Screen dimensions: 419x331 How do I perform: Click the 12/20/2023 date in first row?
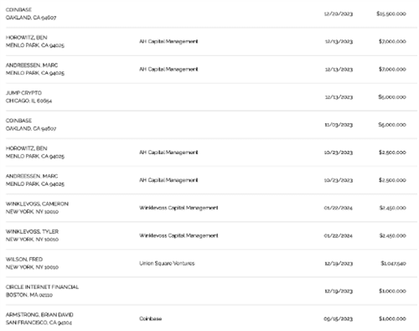coord(339,13)
